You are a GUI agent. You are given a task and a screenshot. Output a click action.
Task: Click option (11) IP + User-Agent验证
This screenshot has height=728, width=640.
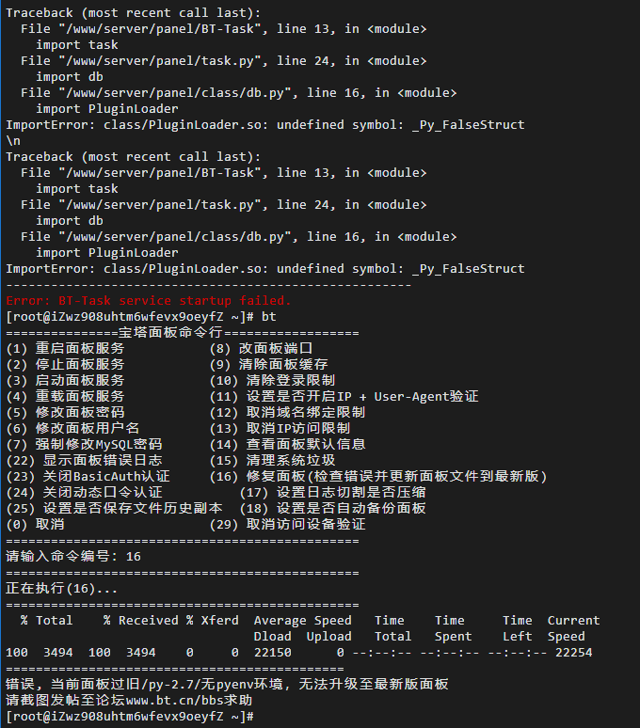(344, 397)
